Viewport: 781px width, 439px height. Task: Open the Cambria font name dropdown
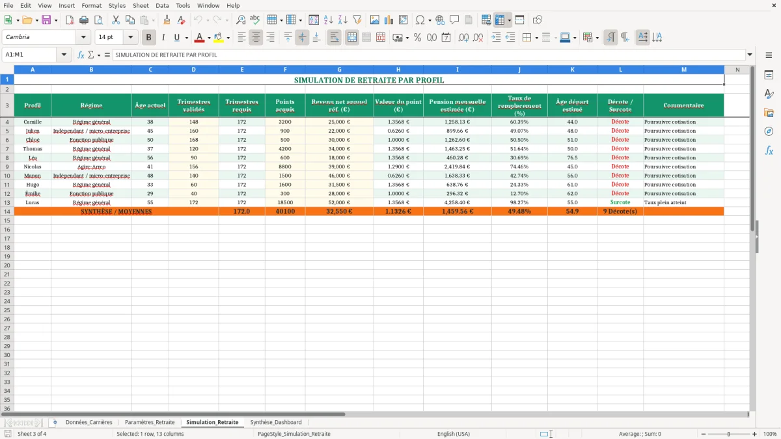coord(83,38)
